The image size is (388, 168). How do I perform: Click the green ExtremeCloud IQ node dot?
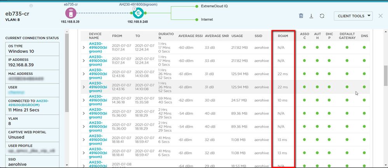(x=197, y=6)
